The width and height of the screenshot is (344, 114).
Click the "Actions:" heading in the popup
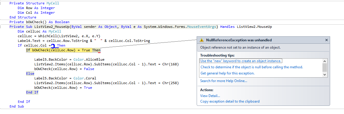point(207,90)
